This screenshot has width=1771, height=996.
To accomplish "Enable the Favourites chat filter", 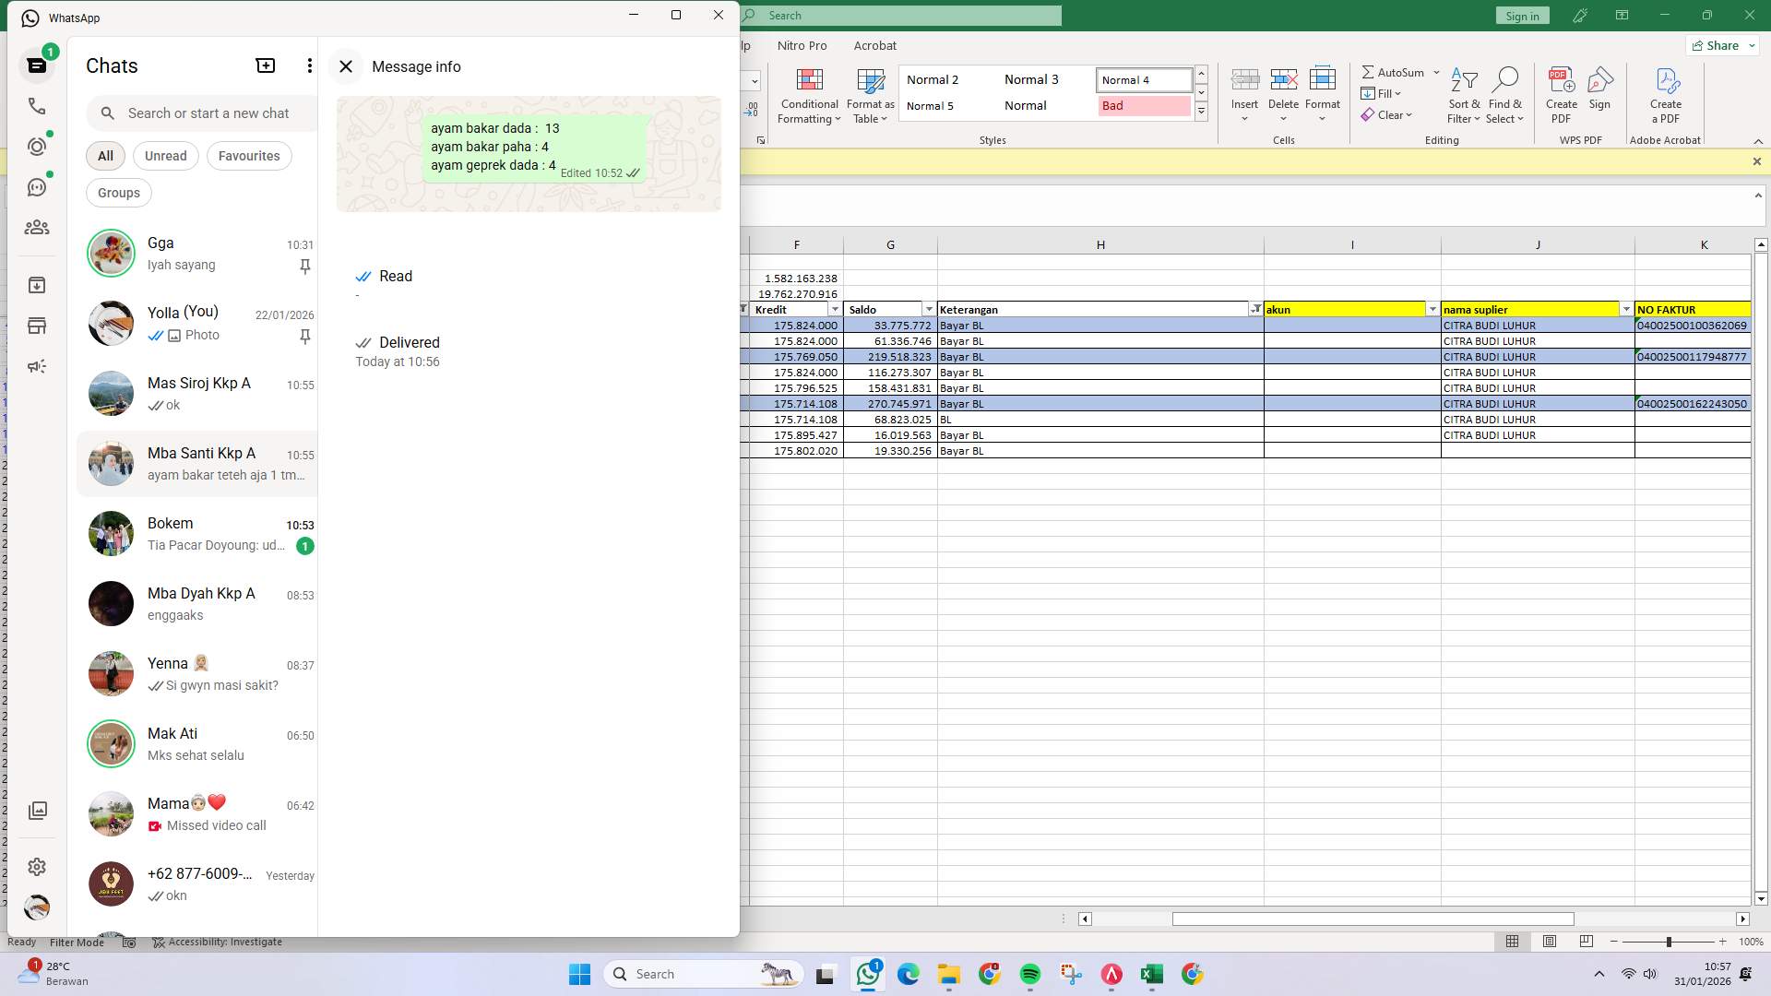I will click(x=249, y=156).
